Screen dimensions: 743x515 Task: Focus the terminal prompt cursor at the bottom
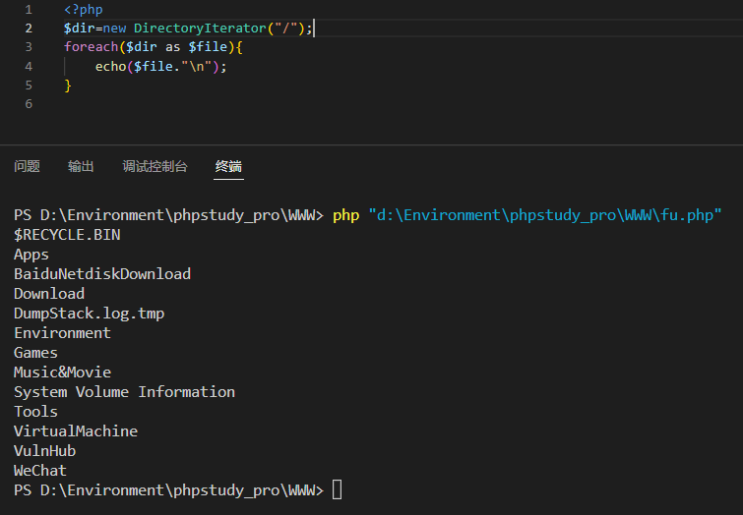(337, 489)
